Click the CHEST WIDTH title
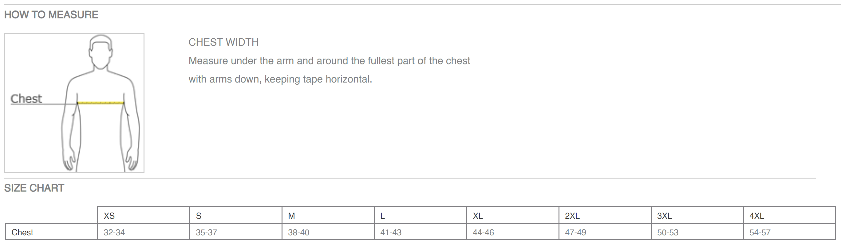The height and width of the screenshot is (243, 841). [224, 42]
